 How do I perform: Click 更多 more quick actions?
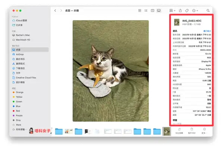[204, 131]
